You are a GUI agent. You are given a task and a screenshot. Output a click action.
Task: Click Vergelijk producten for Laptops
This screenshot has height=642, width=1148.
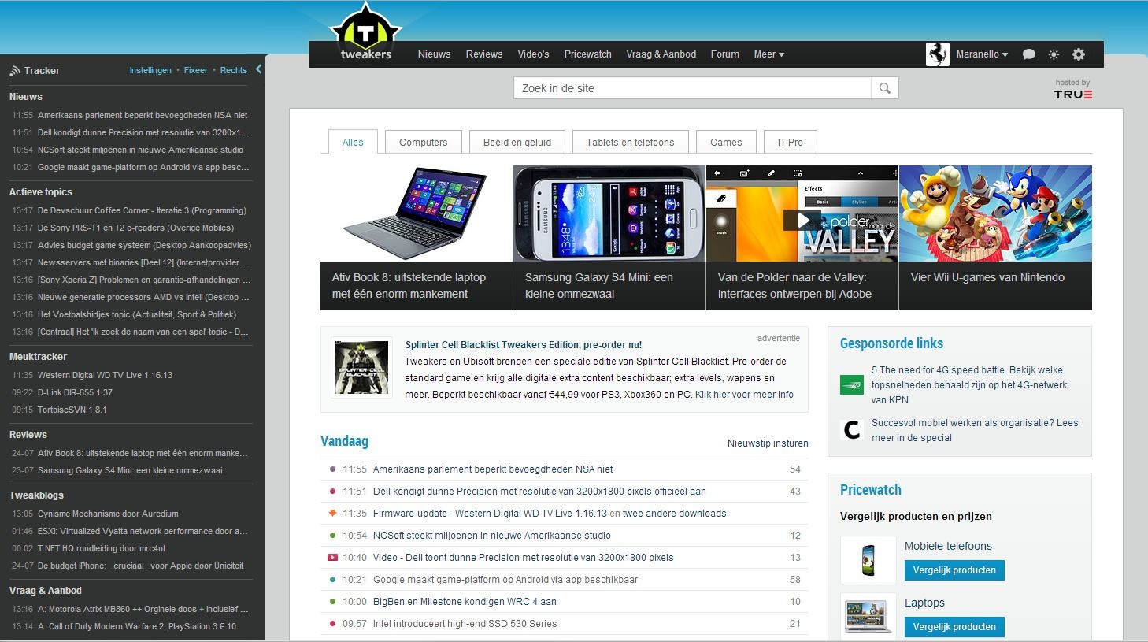[x=954, y=627]
